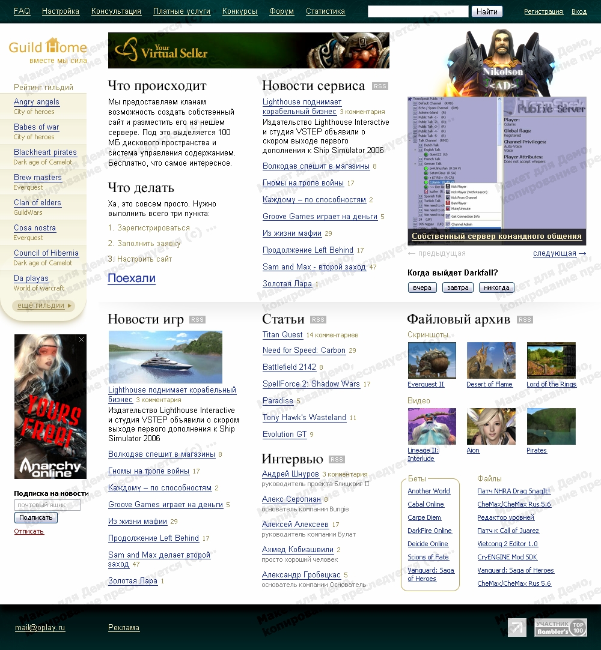Open the Статистика menu item

(x=325, y=11)
